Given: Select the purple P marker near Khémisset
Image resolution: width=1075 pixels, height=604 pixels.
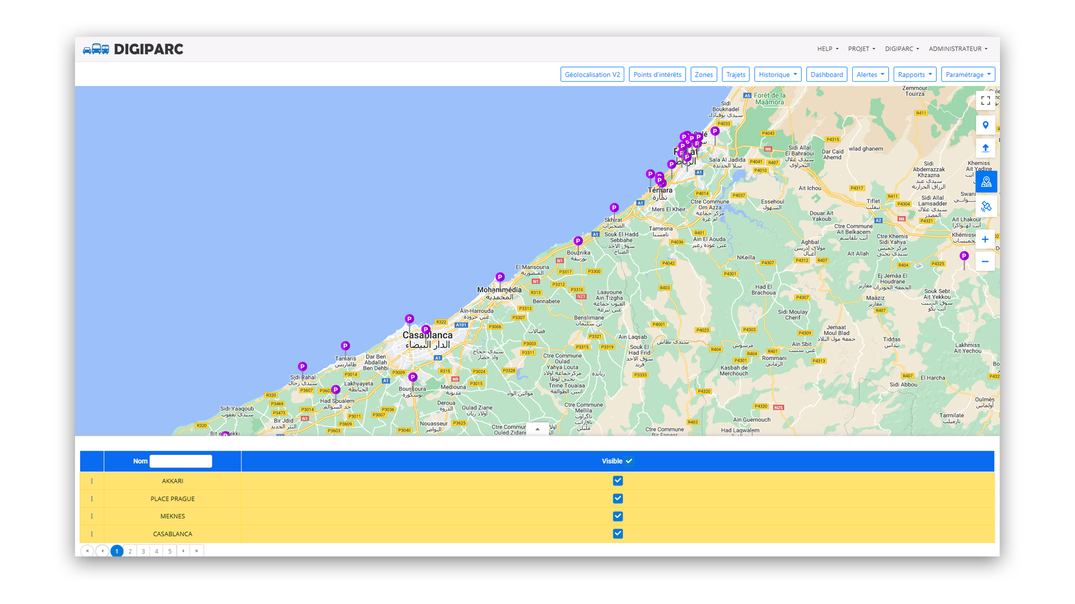Looking at the screenshot, I should 964,256.
